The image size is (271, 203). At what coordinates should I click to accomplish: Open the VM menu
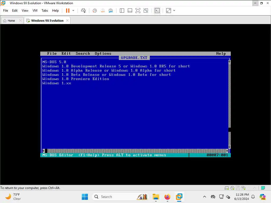pyautogui.click(x=35, y=11)
